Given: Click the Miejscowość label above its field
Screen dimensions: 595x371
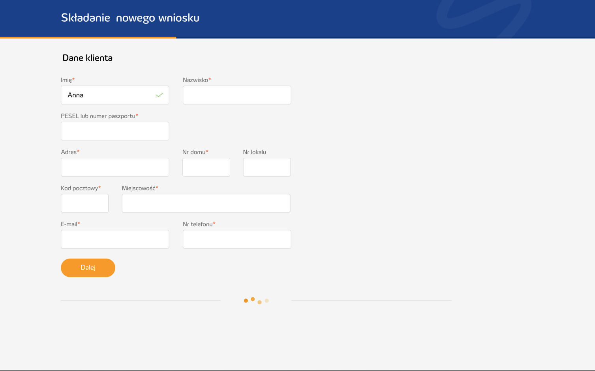Looking at the screenshot, I should 139,188.
